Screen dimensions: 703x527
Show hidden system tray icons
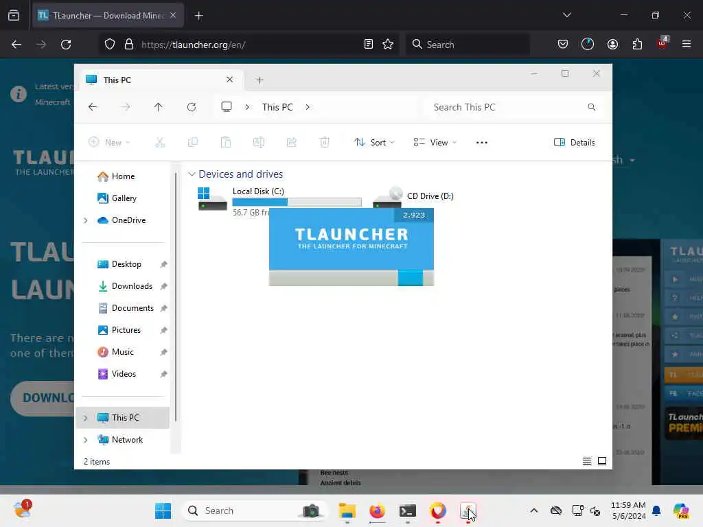point(533,511)
